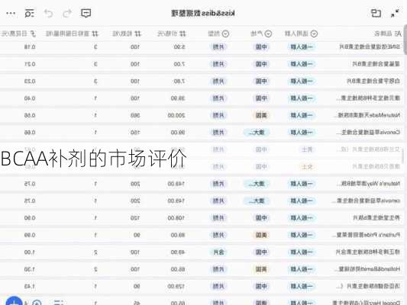
Task: Open the three-dot more options menu
Action: click(11, 13)
